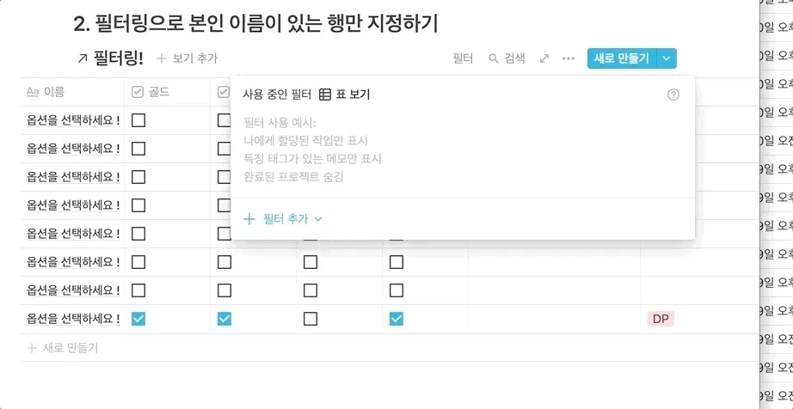Click the expand full page arrows icon
793x409 pixels.
pos(544,58)
